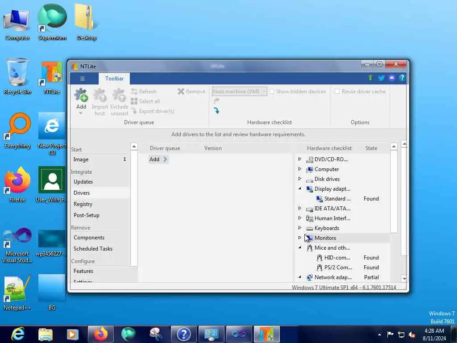Click the State column header

click(x=371, y=148)
